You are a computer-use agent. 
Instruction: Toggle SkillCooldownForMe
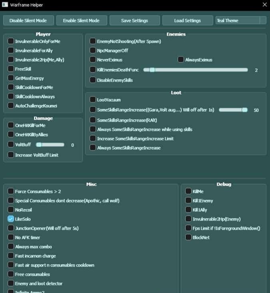pos(11,87)
